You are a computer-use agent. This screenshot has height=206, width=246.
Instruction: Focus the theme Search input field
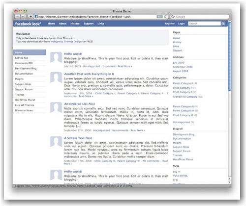205,24
